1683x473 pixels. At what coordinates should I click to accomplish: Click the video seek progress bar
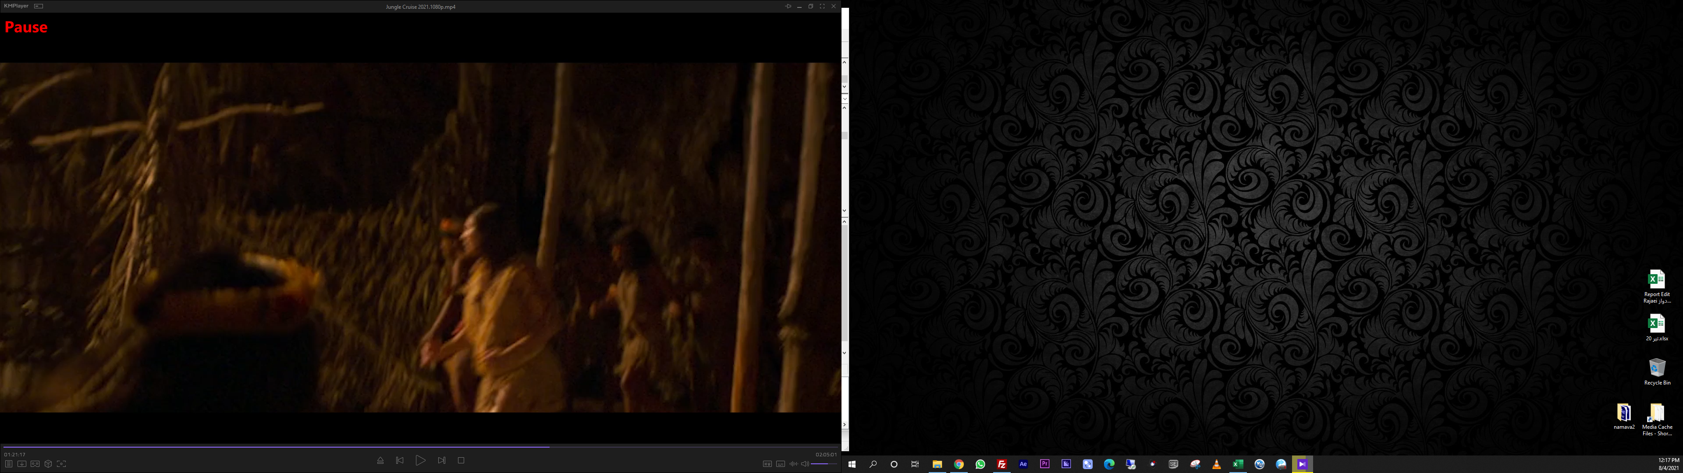tap(418, 447)
